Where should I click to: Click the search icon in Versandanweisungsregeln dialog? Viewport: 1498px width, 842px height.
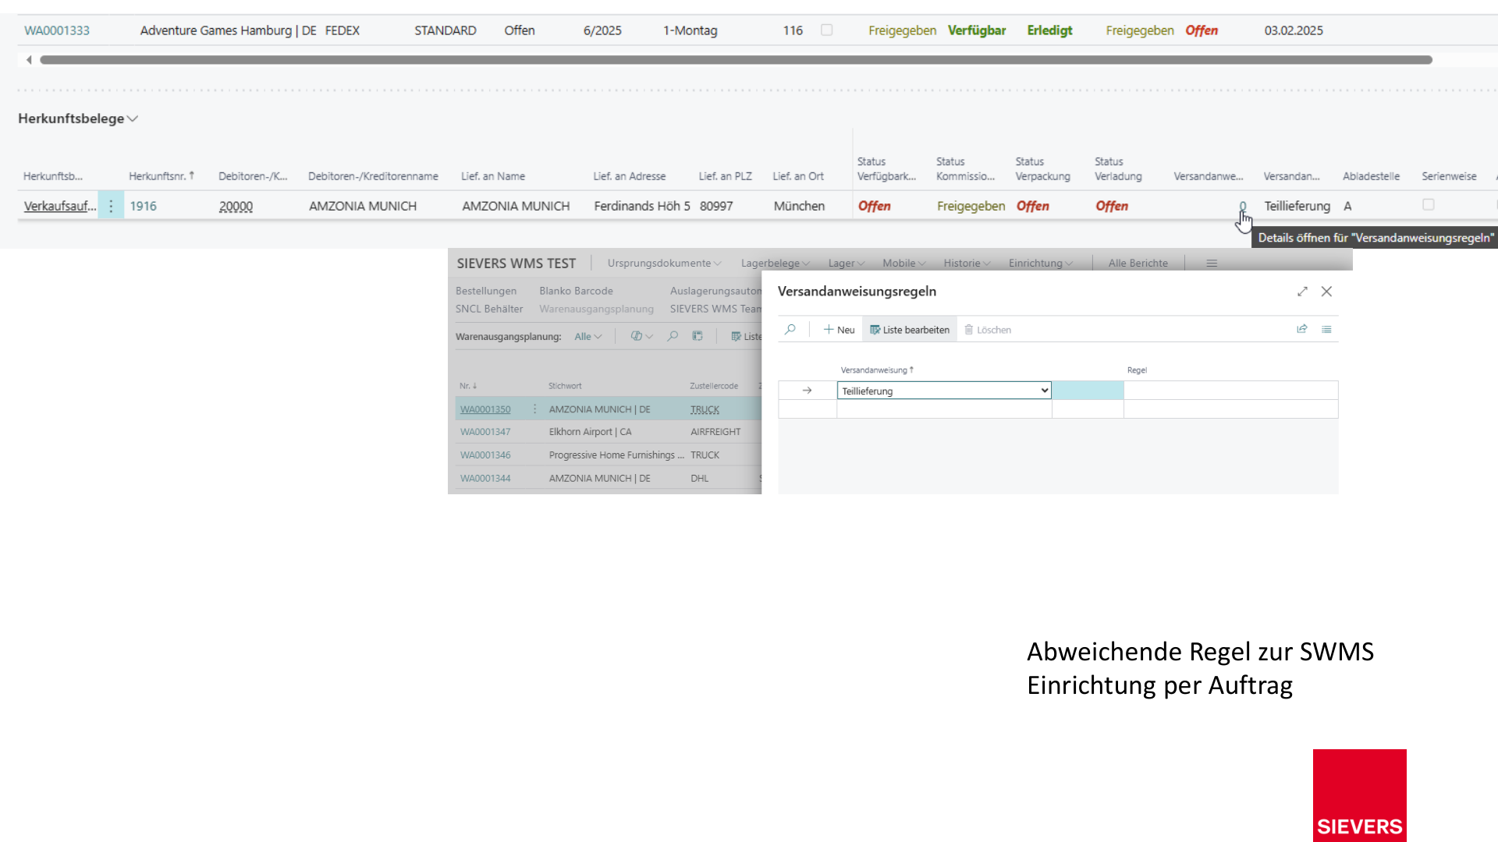[790, 329]
